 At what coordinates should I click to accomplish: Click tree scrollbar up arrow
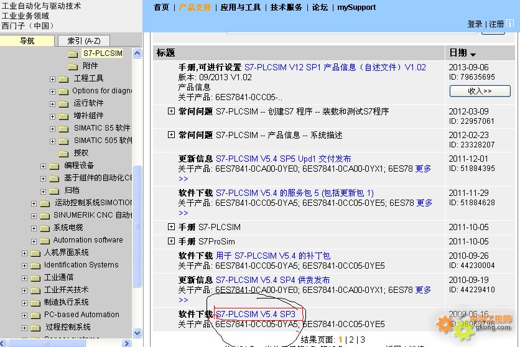click(x=137, y=53)
